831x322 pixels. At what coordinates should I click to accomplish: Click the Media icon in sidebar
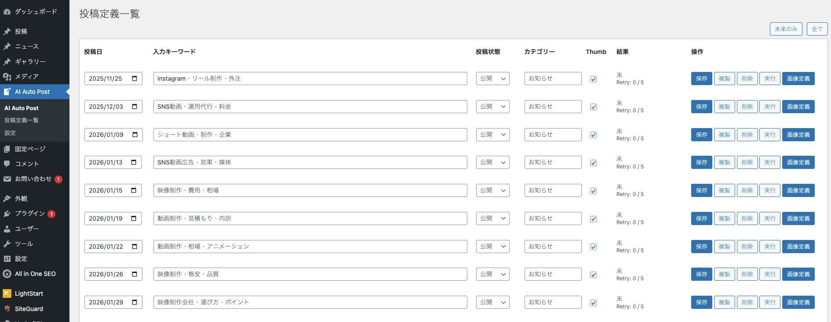click(x=7, y=77)
